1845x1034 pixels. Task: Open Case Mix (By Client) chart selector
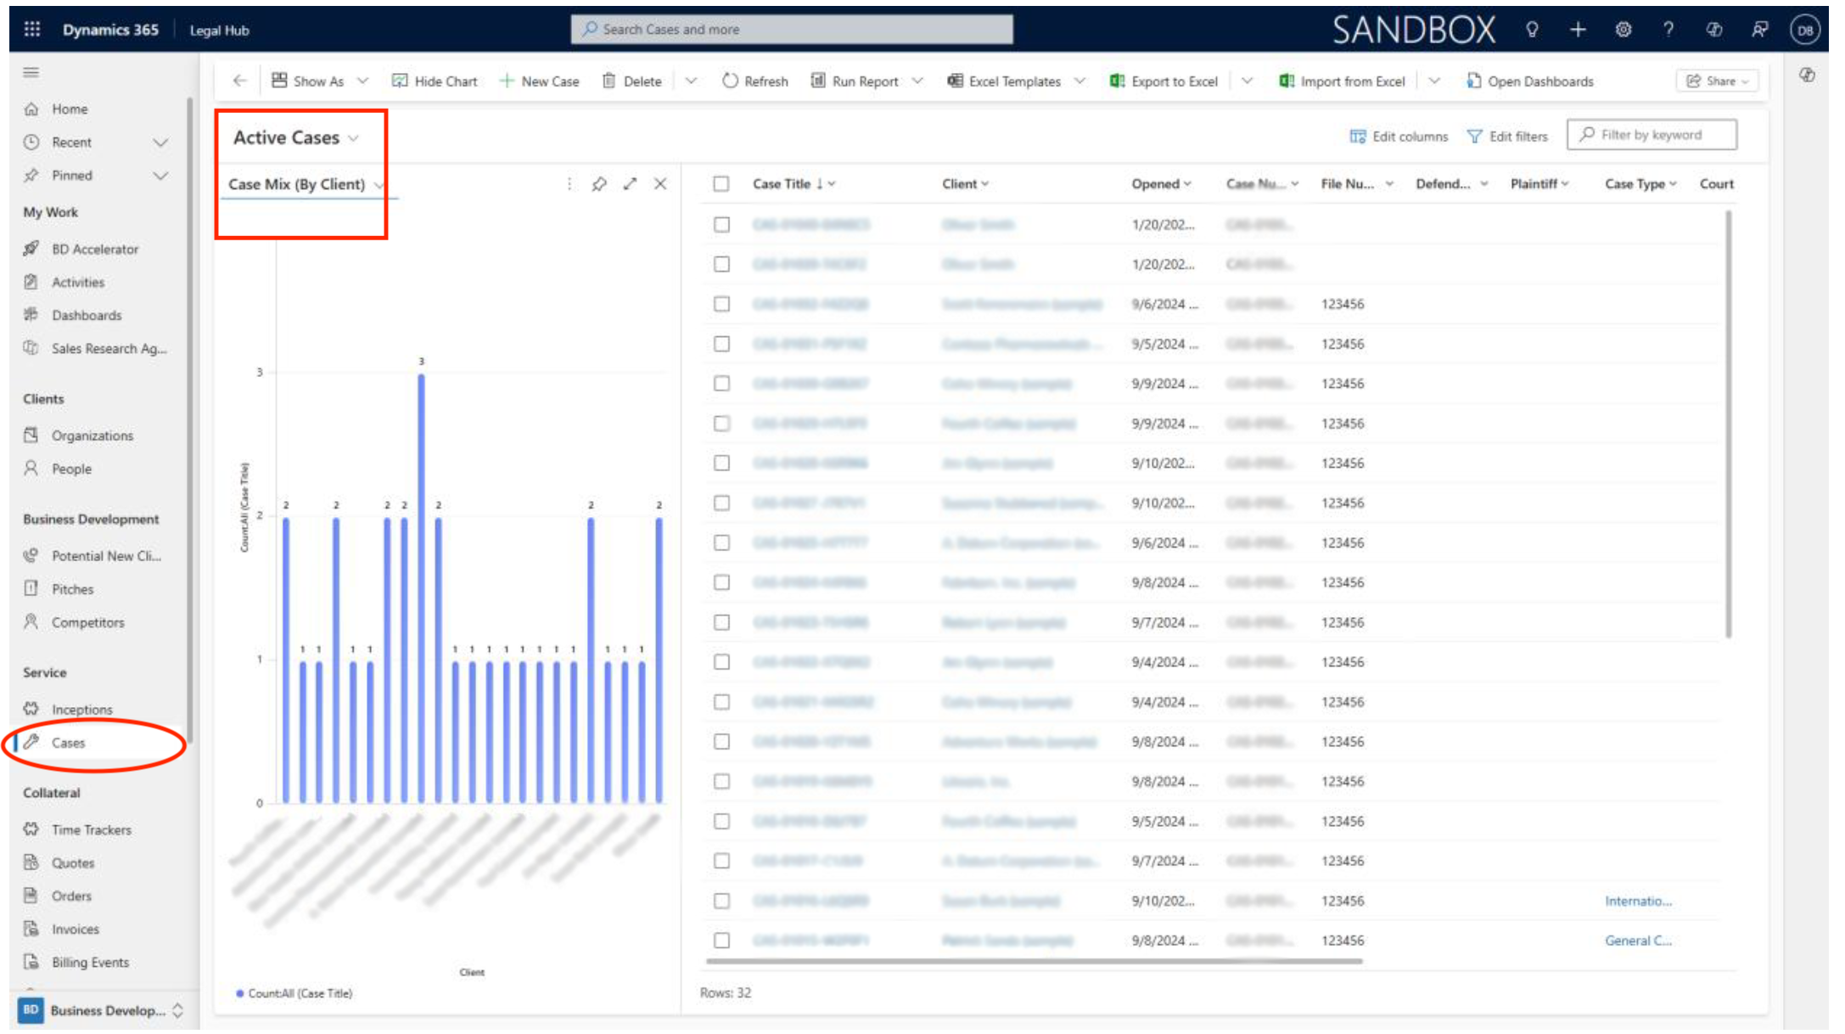pos(306,184)
